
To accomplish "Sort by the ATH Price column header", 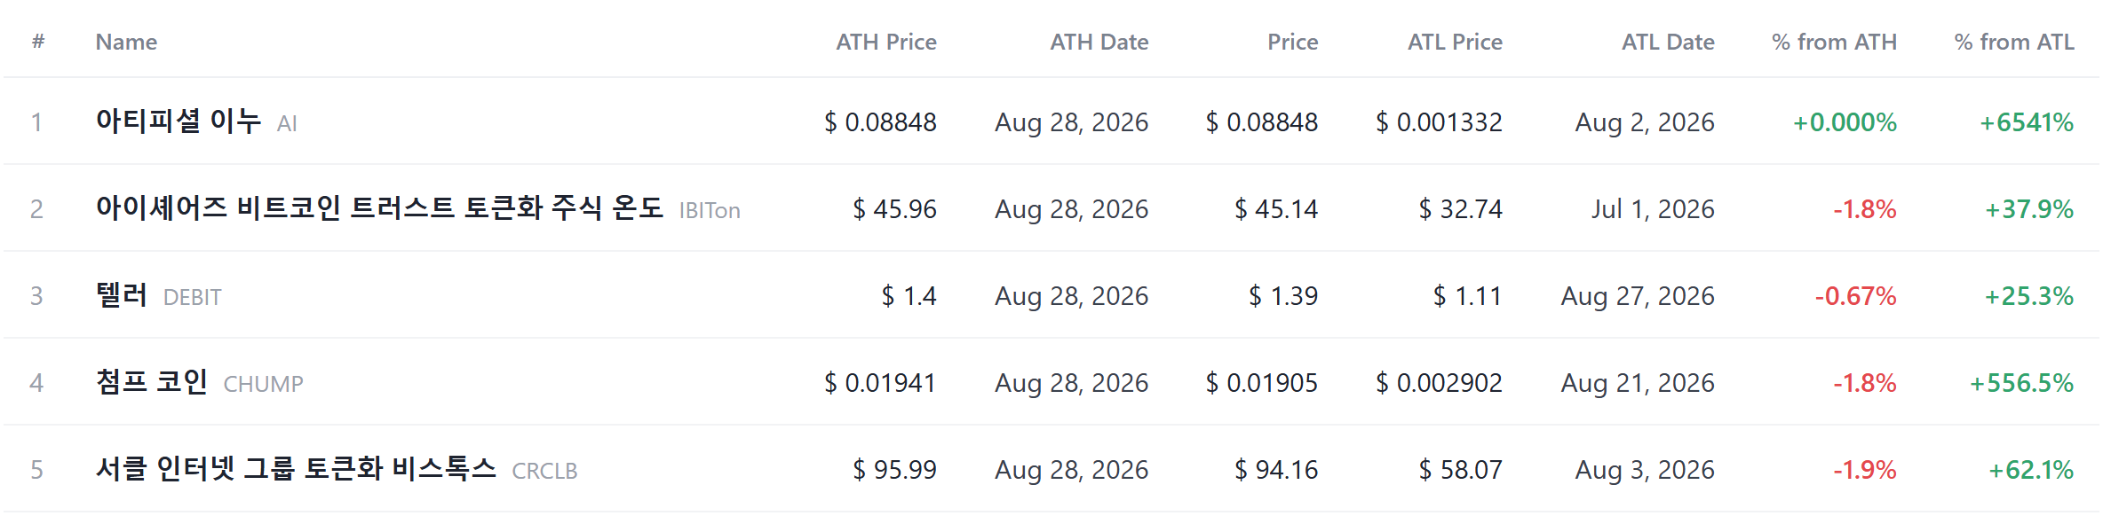I will [x=885, y=42].
